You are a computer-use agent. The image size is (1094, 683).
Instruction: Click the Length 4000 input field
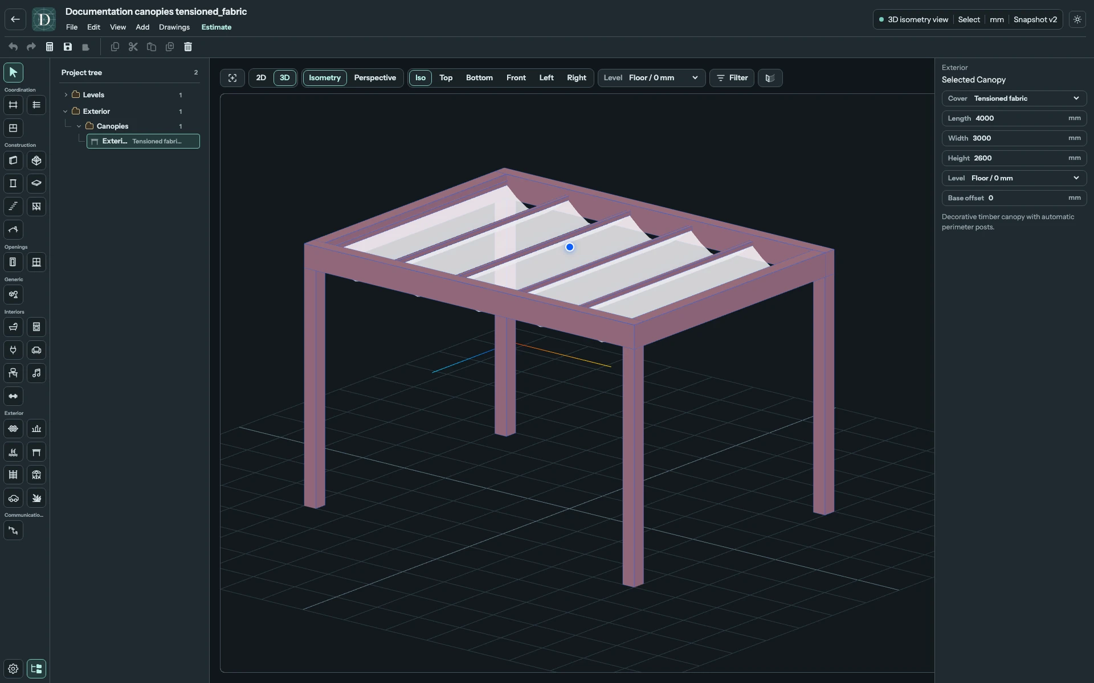coord(1014,118)
